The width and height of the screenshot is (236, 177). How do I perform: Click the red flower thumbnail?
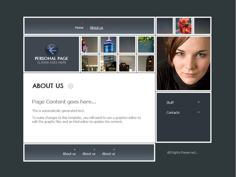tap(183, 26)
